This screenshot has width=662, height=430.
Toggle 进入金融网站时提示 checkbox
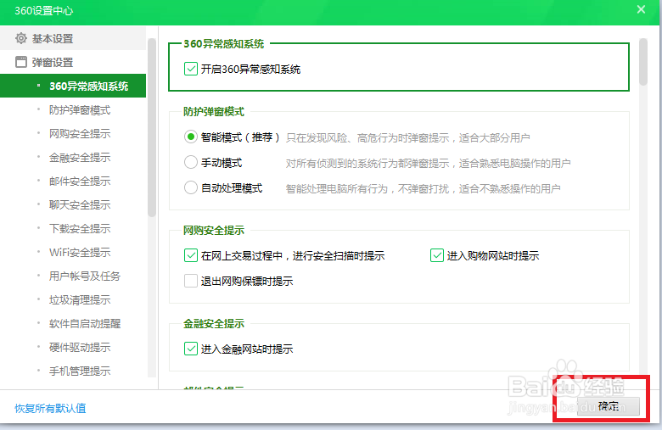(191, 349)
